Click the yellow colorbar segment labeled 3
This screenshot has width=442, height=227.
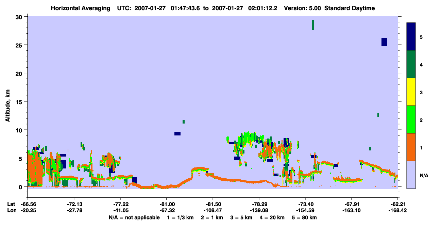coord(411,92)
